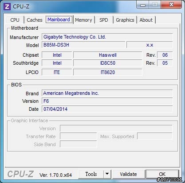Click the Southbridge ID8C50 value
The image size is (185, 183).
[108, 63]
